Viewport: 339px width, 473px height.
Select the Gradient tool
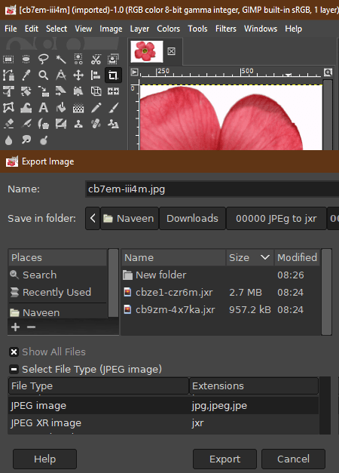tap(78, 108)
